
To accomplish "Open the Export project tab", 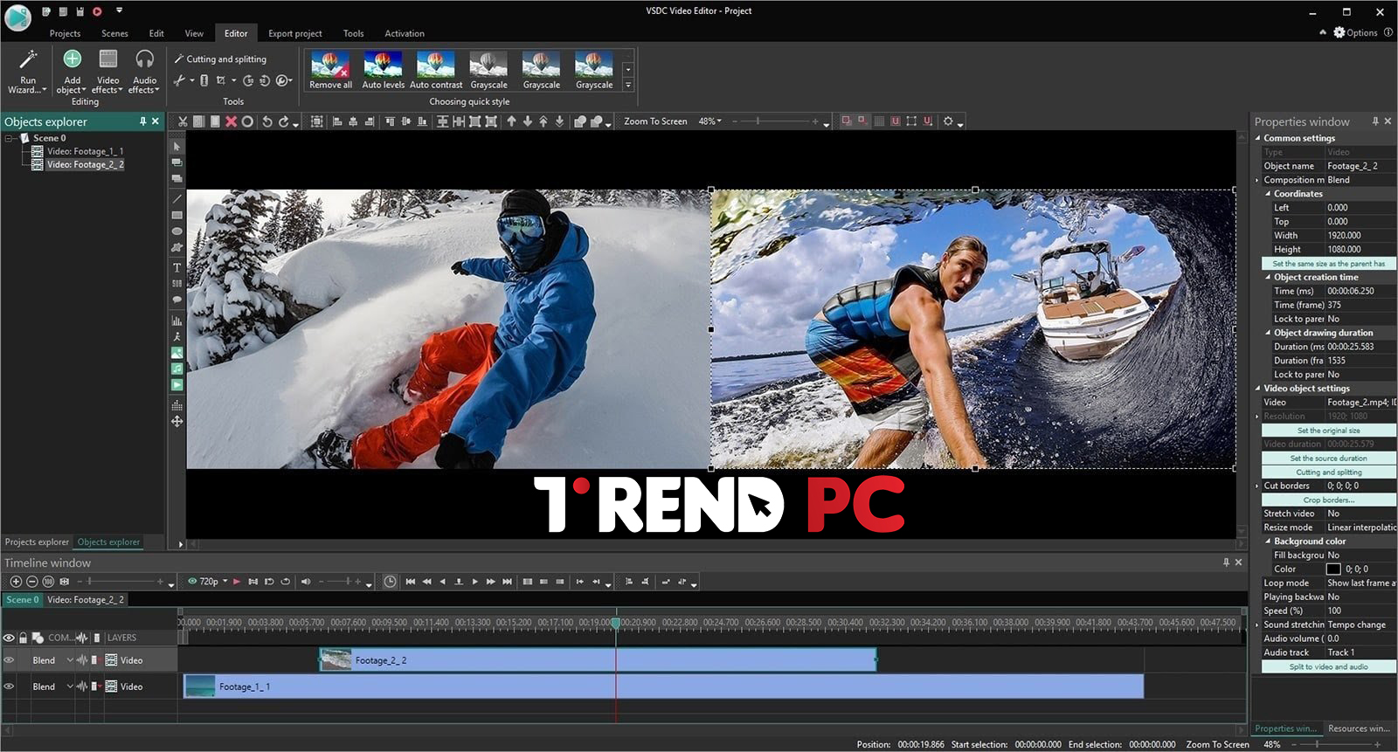I will [x=294, y=33].
